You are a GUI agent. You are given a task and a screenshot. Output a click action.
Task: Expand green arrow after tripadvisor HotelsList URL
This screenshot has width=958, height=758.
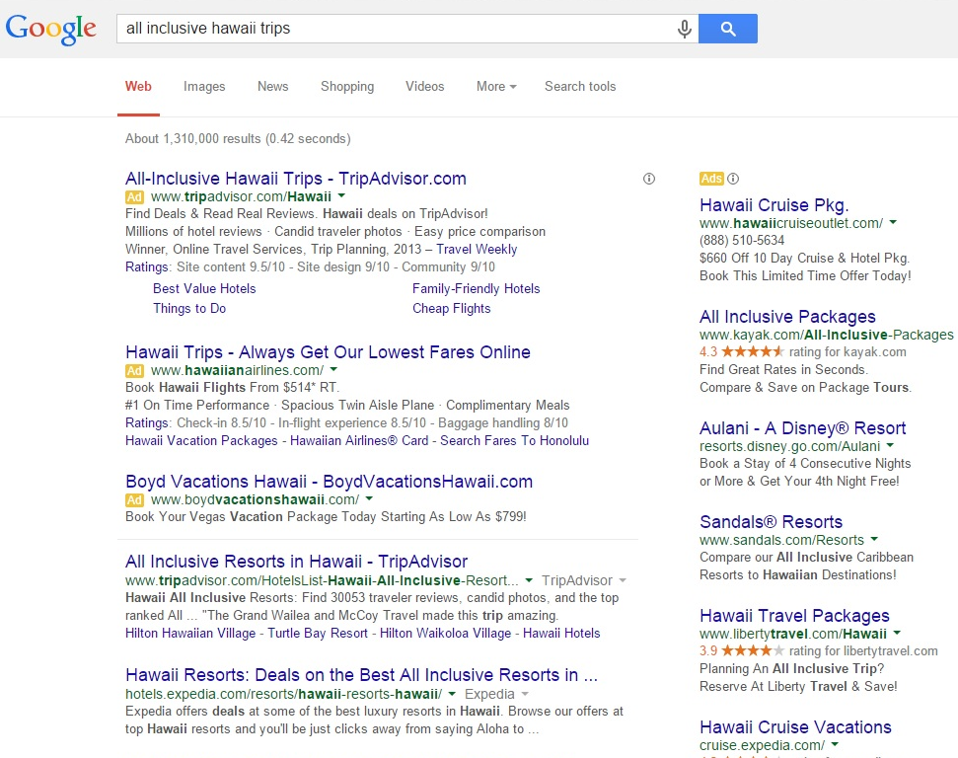point(529,580)
